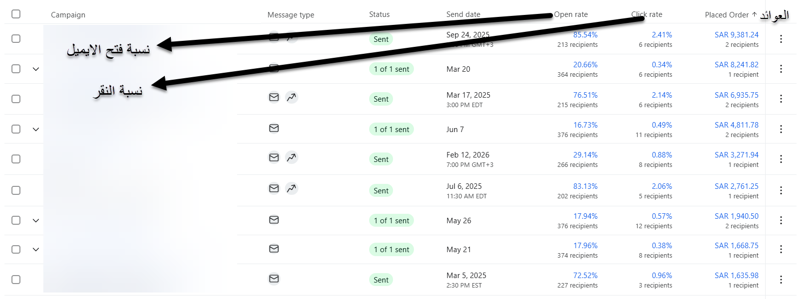Screen dimensions: 805x299
Task: Open three-dot menu for Mar 20 campaign
Action: [x=781, y=69]
